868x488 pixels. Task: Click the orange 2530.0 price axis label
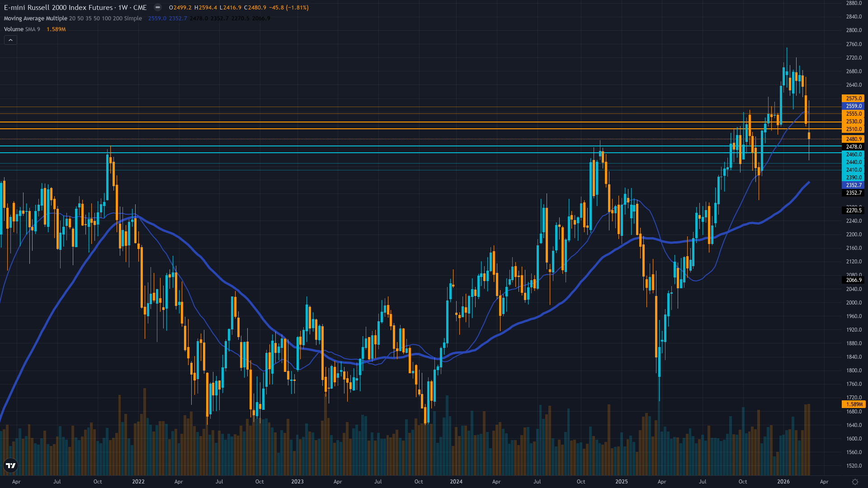click(x=853, y=122)
